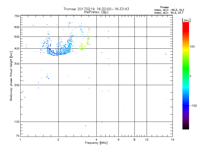This screenshot has width=203, height=152.
Task: Click the 'Frequency [MHz]' x-axis label
Action: [x=96, y=143]
